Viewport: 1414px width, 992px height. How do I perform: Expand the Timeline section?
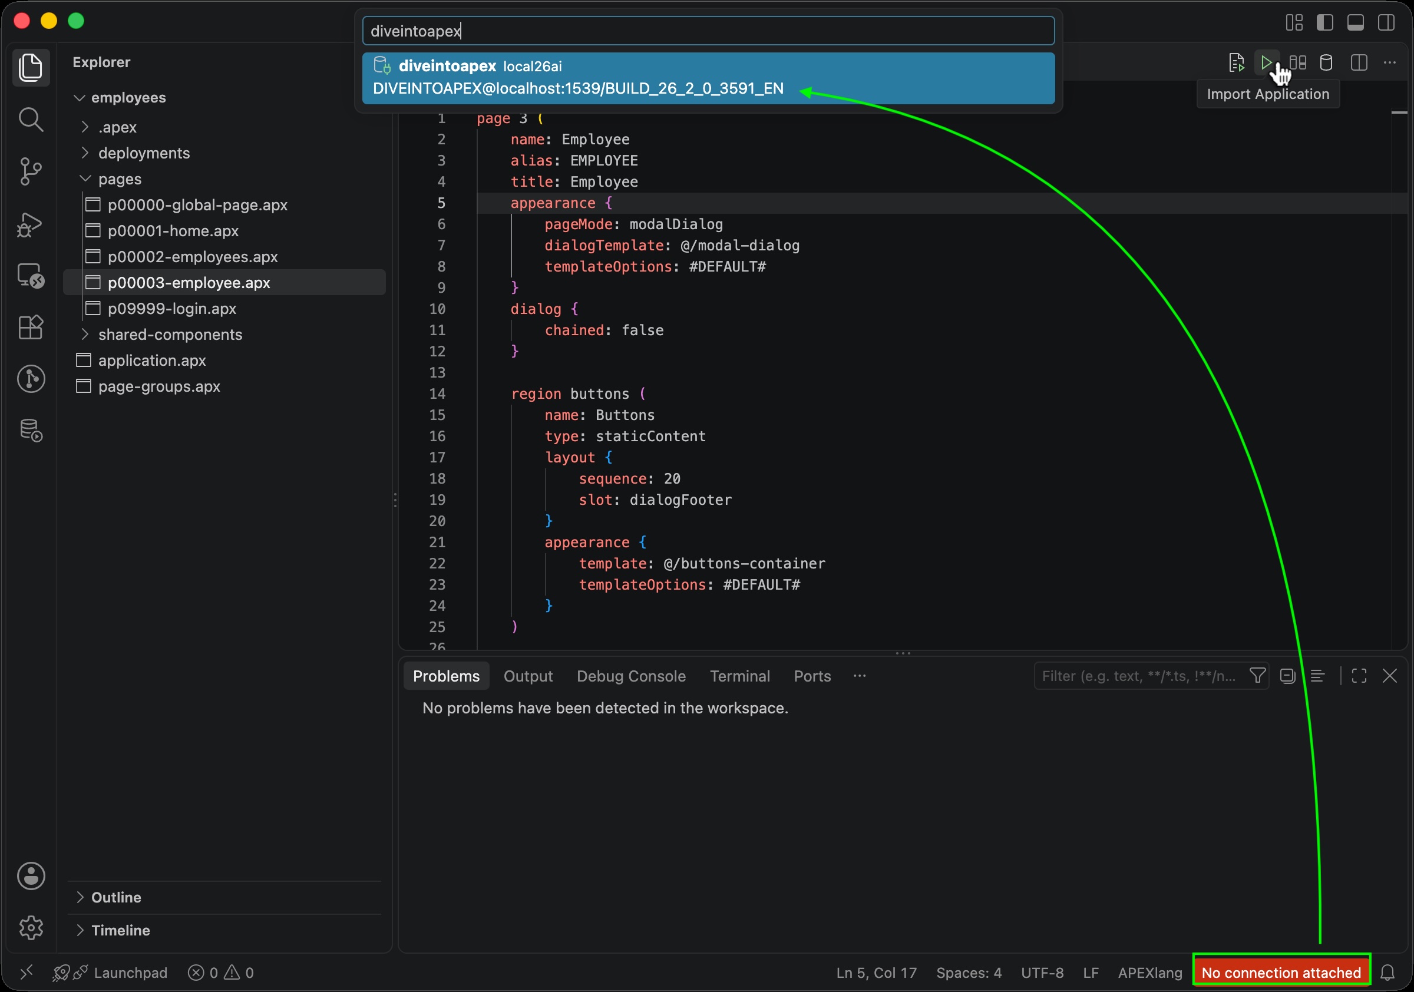[x=80, y=930]
